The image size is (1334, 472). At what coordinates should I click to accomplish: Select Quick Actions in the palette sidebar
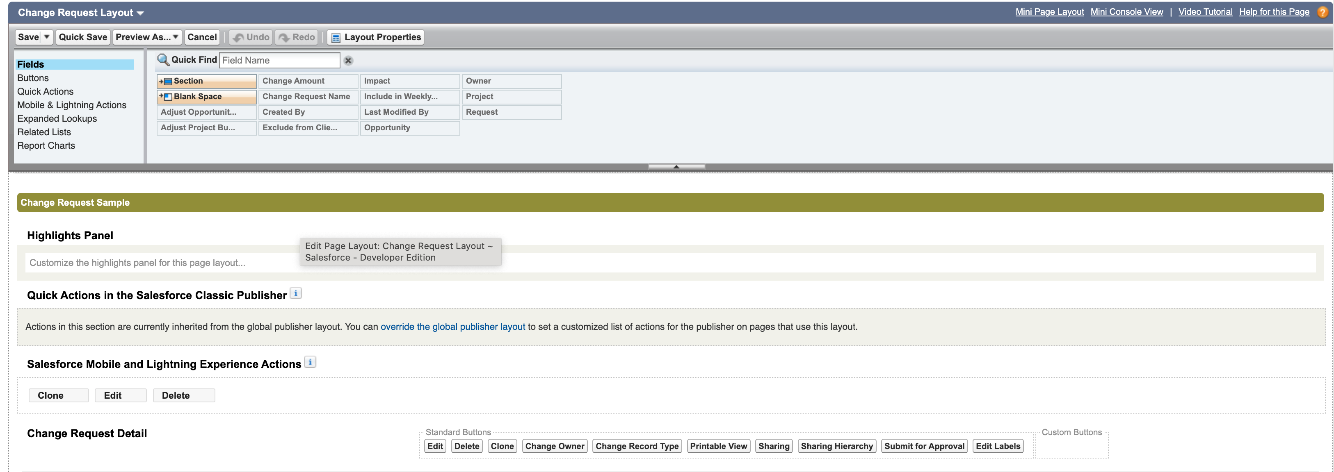click(x=46, y=91)
